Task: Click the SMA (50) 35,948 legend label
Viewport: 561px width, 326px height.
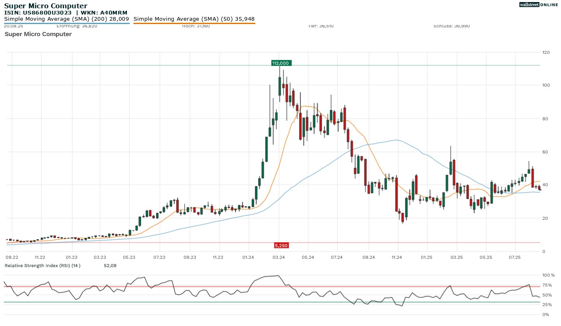Action: pos(194,19)
